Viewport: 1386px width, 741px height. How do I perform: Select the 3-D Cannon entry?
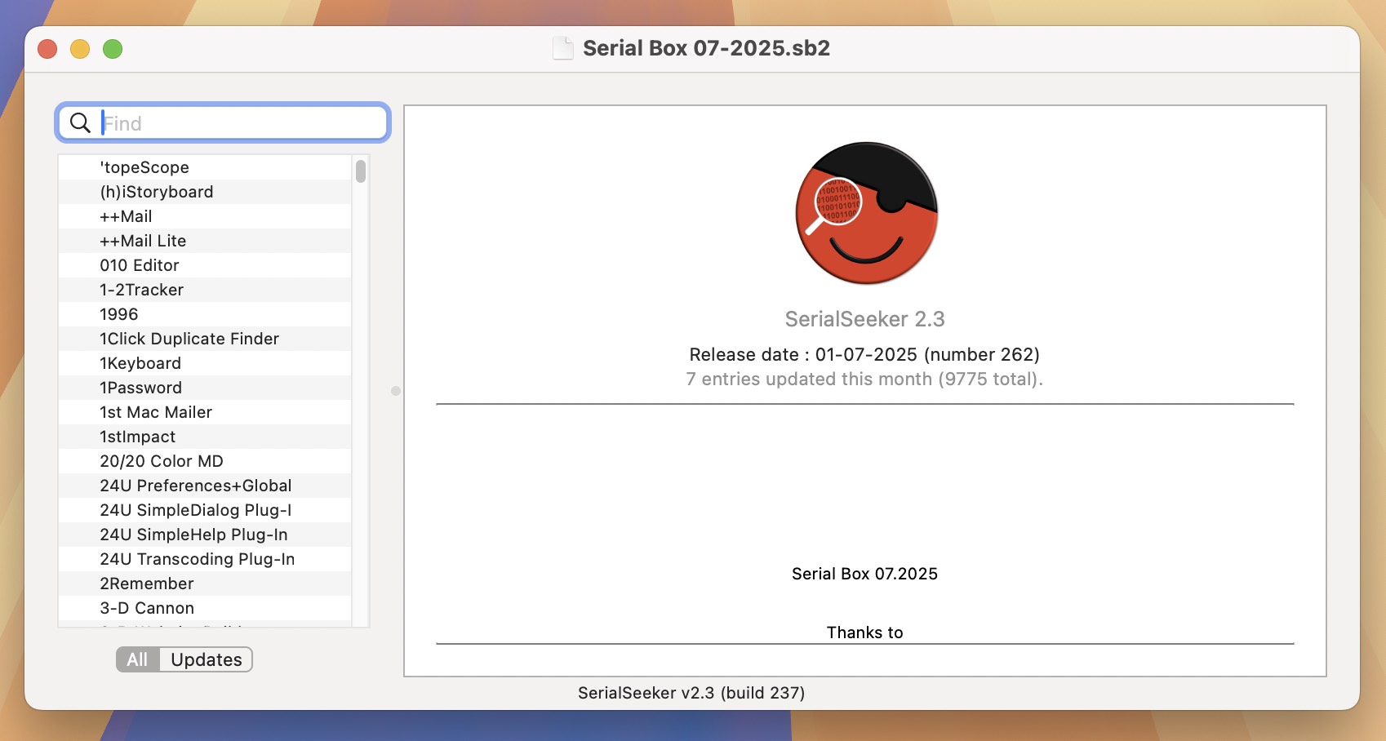coord(205,608)
